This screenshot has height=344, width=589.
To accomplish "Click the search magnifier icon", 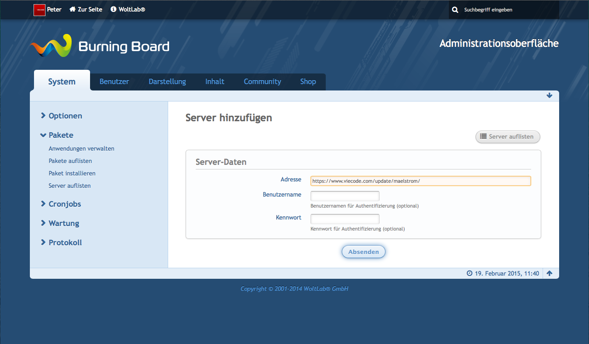I will 455,10.
